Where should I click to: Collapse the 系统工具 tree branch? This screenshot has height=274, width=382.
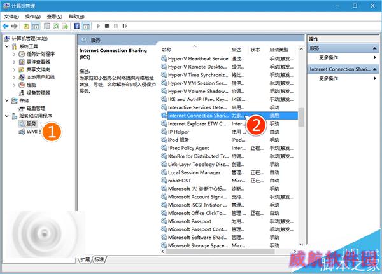tap(7, 46)
